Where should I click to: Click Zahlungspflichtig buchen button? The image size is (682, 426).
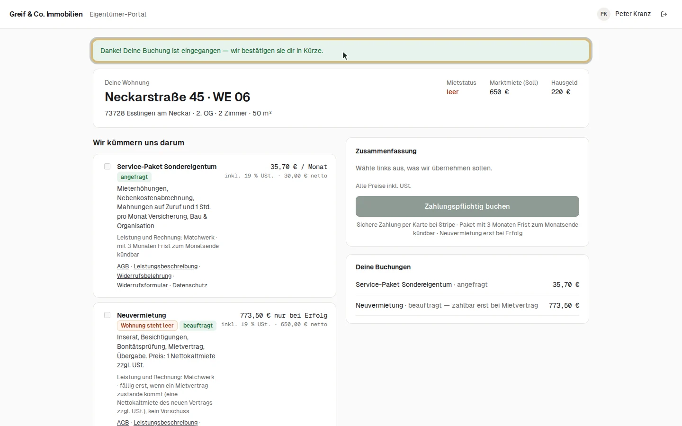tap(467, 206)
